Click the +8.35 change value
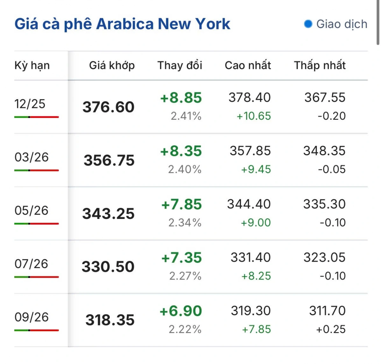Image resolution: width=382 pixels, height=364 pixels. 181,151
